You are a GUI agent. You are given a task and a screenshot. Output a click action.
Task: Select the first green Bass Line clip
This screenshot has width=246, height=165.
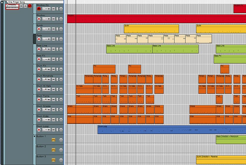pyautogui.click(x=129, y=49)
